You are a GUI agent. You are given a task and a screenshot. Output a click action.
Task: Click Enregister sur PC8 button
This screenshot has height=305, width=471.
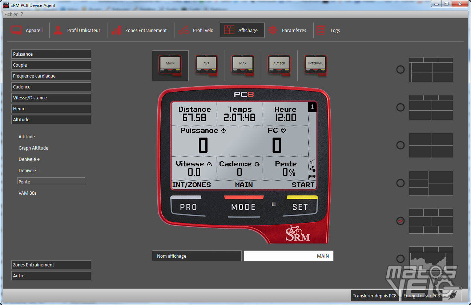click(422, 296)
